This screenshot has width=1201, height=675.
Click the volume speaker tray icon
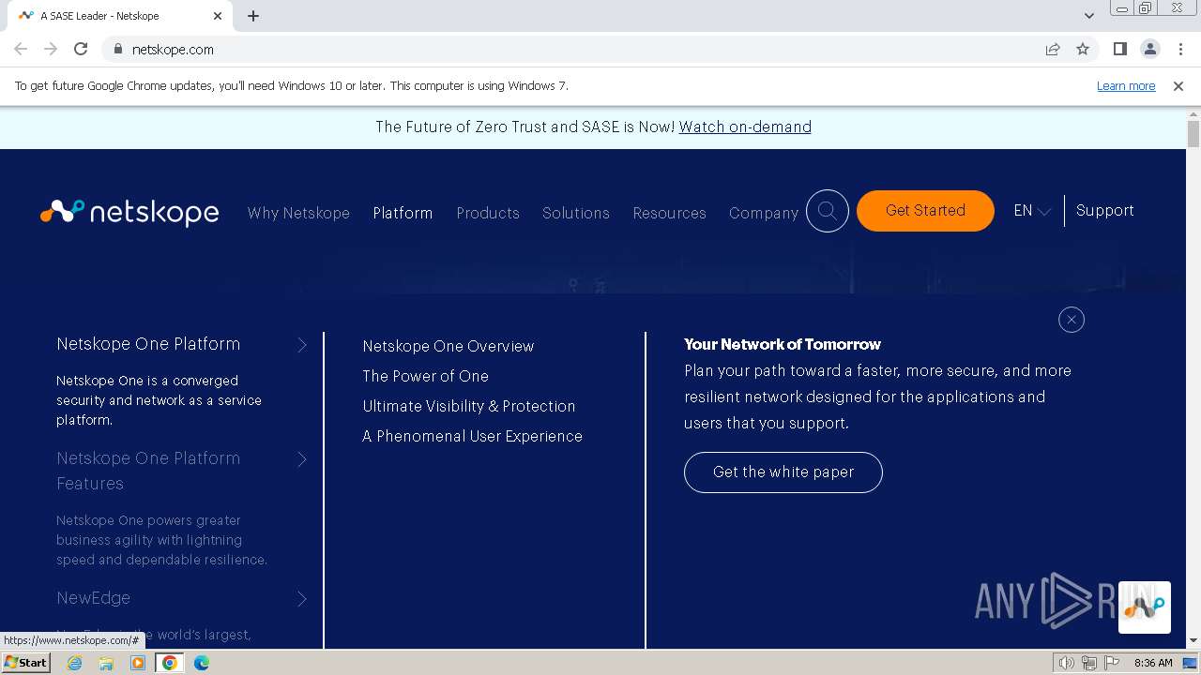pos(1066,663)
